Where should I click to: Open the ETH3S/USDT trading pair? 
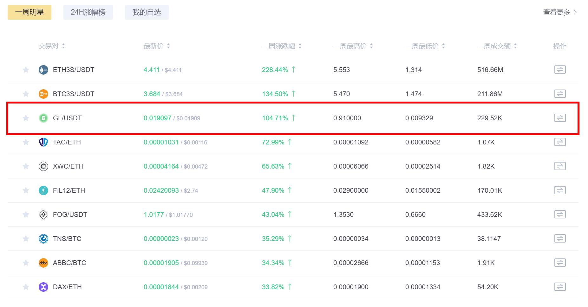coord(74,70)
